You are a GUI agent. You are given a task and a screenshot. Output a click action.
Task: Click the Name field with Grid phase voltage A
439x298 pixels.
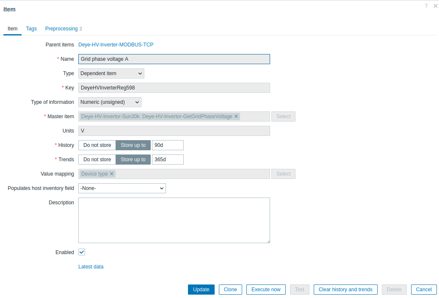click(174, 59)
